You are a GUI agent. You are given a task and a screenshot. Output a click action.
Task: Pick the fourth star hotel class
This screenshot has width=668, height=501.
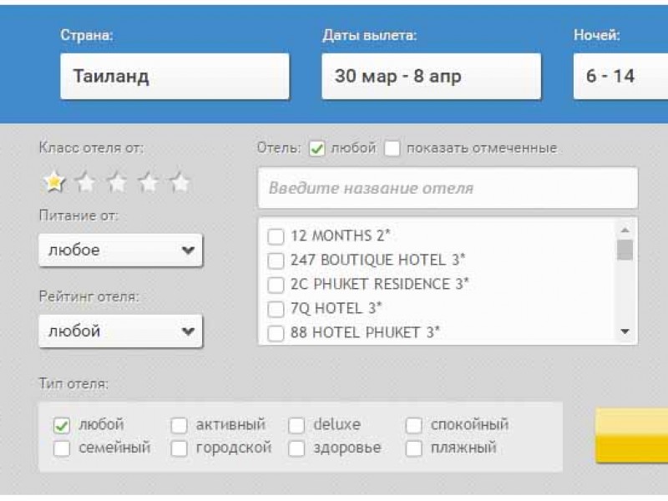pos(149,182)
